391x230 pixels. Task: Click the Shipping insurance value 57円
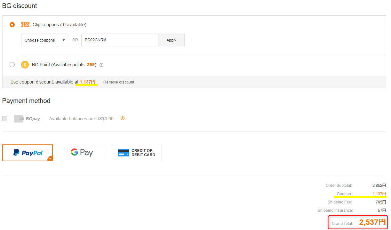382,210
